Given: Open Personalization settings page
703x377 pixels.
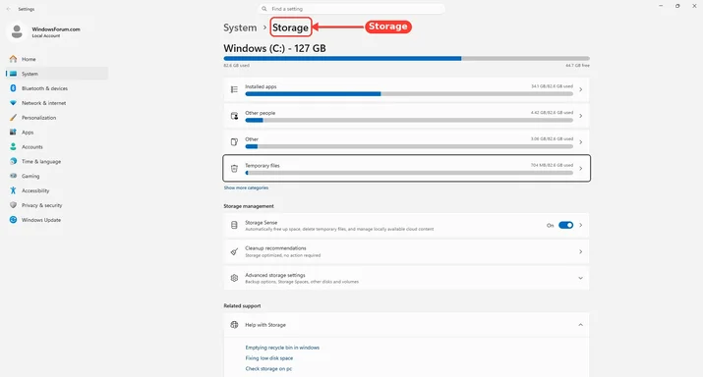Looking at the screenshot, I should coord(57,117).
